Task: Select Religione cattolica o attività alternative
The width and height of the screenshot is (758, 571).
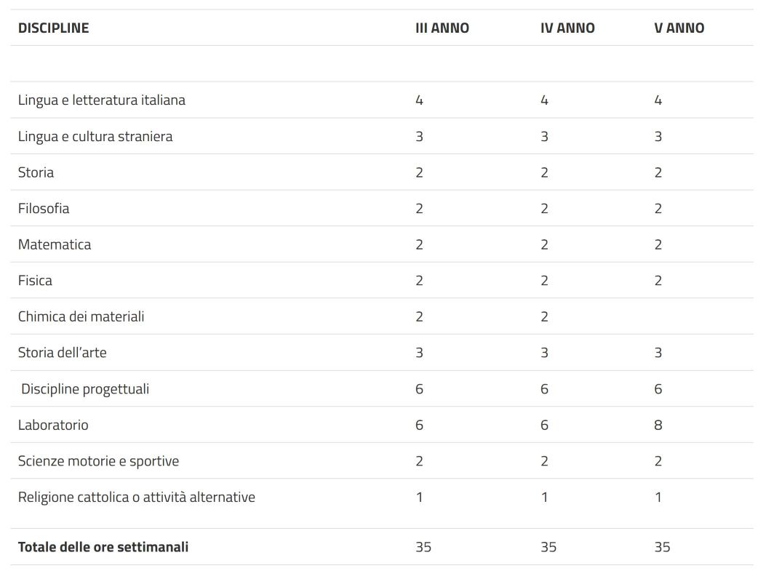Action: coord(137,498)
